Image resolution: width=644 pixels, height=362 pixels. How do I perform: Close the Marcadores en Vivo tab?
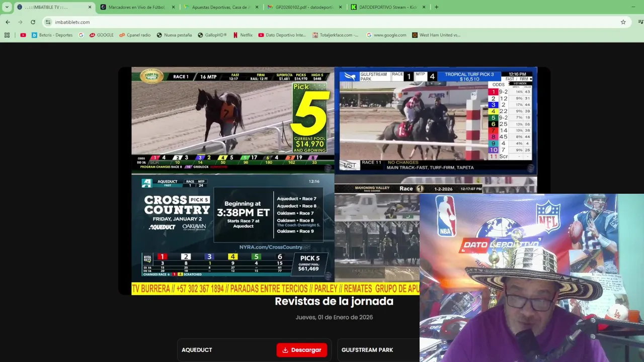(174, 7)
